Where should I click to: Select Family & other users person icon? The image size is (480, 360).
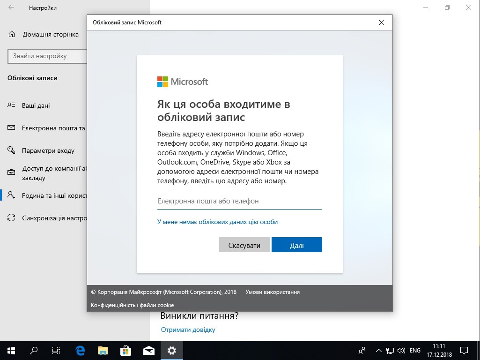(11, 195)
